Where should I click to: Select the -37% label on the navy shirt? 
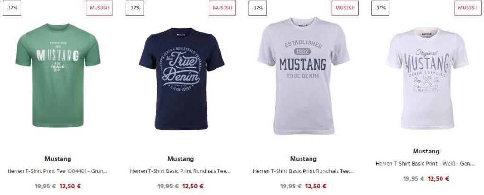135,8
